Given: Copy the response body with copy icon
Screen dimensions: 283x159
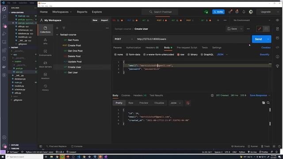Looking at the screenshot, I should [x=264, y=103].
